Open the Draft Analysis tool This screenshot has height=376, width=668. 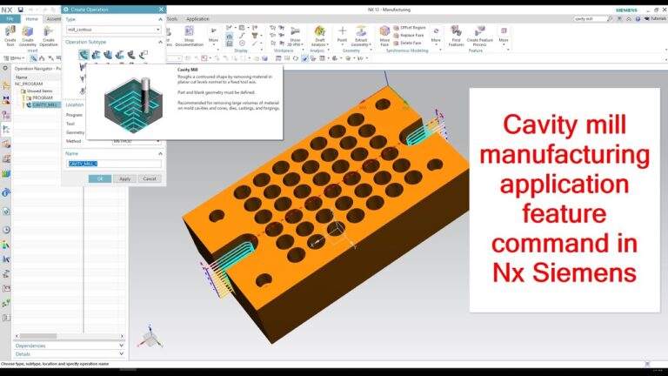click(x=319, y=36)
